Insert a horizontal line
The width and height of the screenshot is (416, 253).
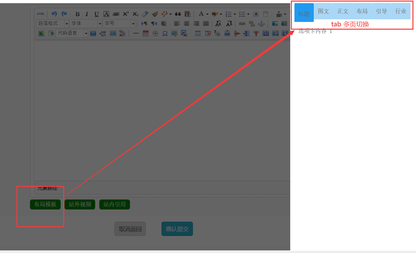pos(136,33)
